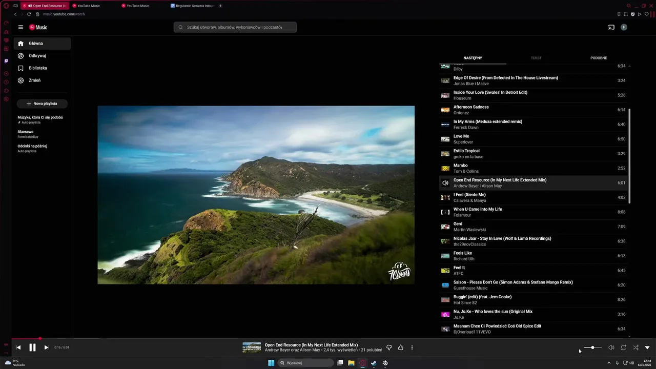This screenshot has height=369, width=656.
Task: Play Edge Of Desire from queue
Action: tap(533, 80)
